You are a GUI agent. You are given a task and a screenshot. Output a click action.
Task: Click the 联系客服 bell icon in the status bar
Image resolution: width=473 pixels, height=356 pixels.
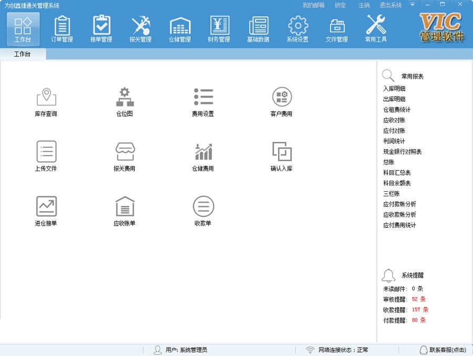pos(424,350)
